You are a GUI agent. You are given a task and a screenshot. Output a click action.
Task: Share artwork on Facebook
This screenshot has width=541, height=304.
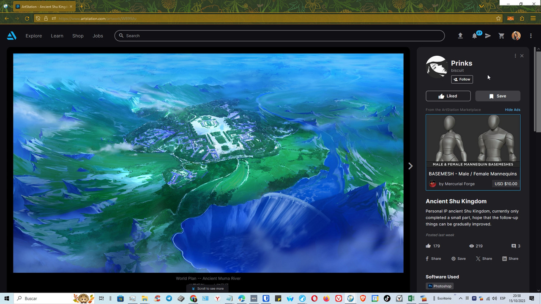(433, 259)
